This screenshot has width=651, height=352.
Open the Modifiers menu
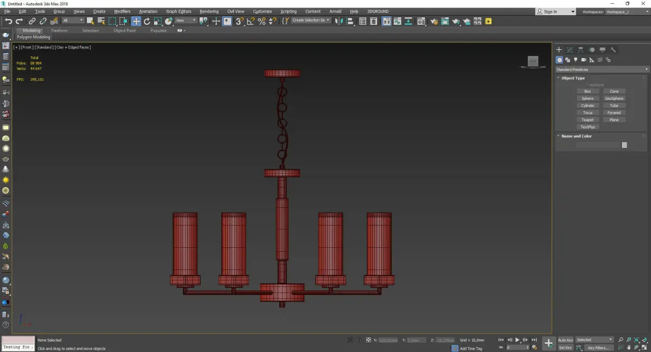[122, 11]
